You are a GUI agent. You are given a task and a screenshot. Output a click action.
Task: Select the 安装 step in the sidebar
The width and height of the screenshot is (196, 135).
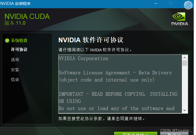tap(15, 70)
